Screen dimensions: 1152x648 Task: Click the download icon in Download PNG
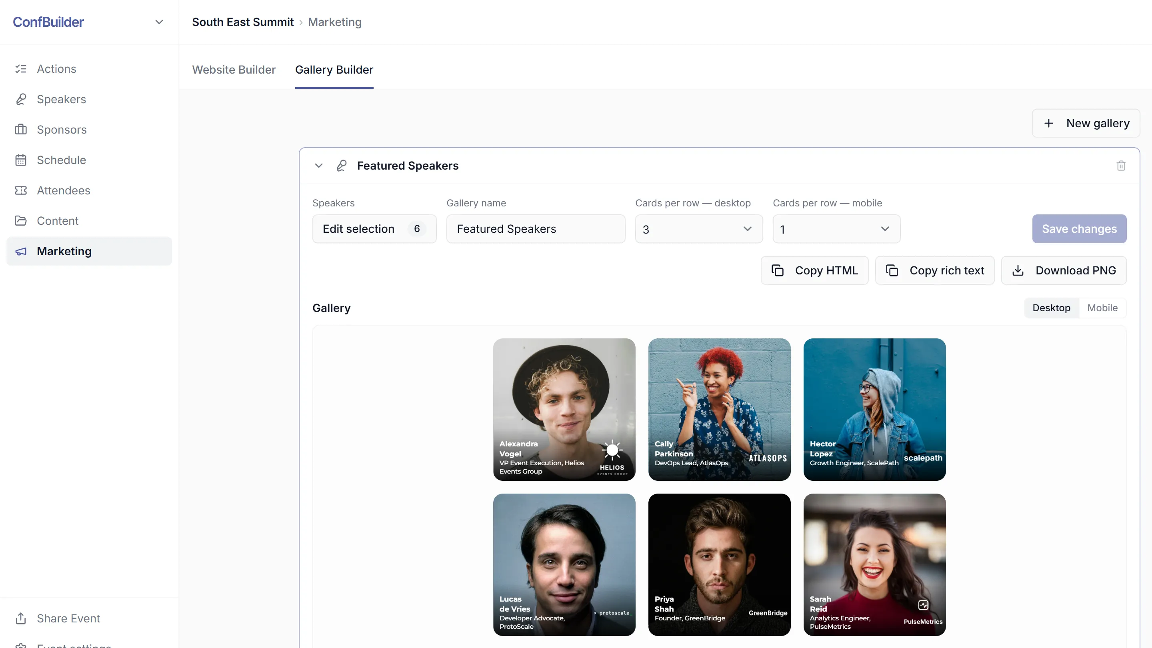1018,270
